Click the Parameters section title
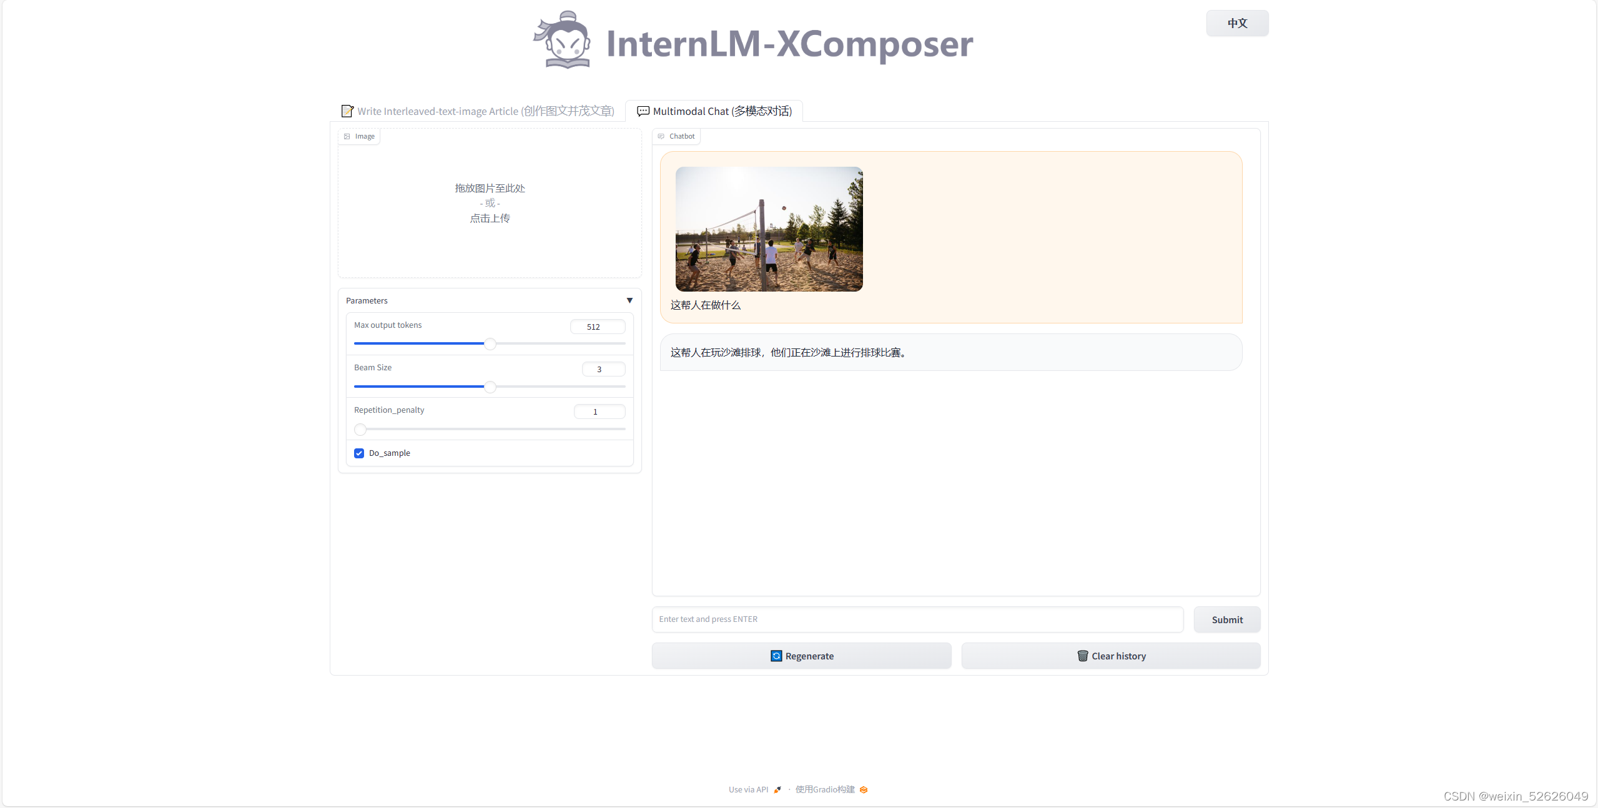This screenshot has width=1598, height=808. [x=367, y=300]
